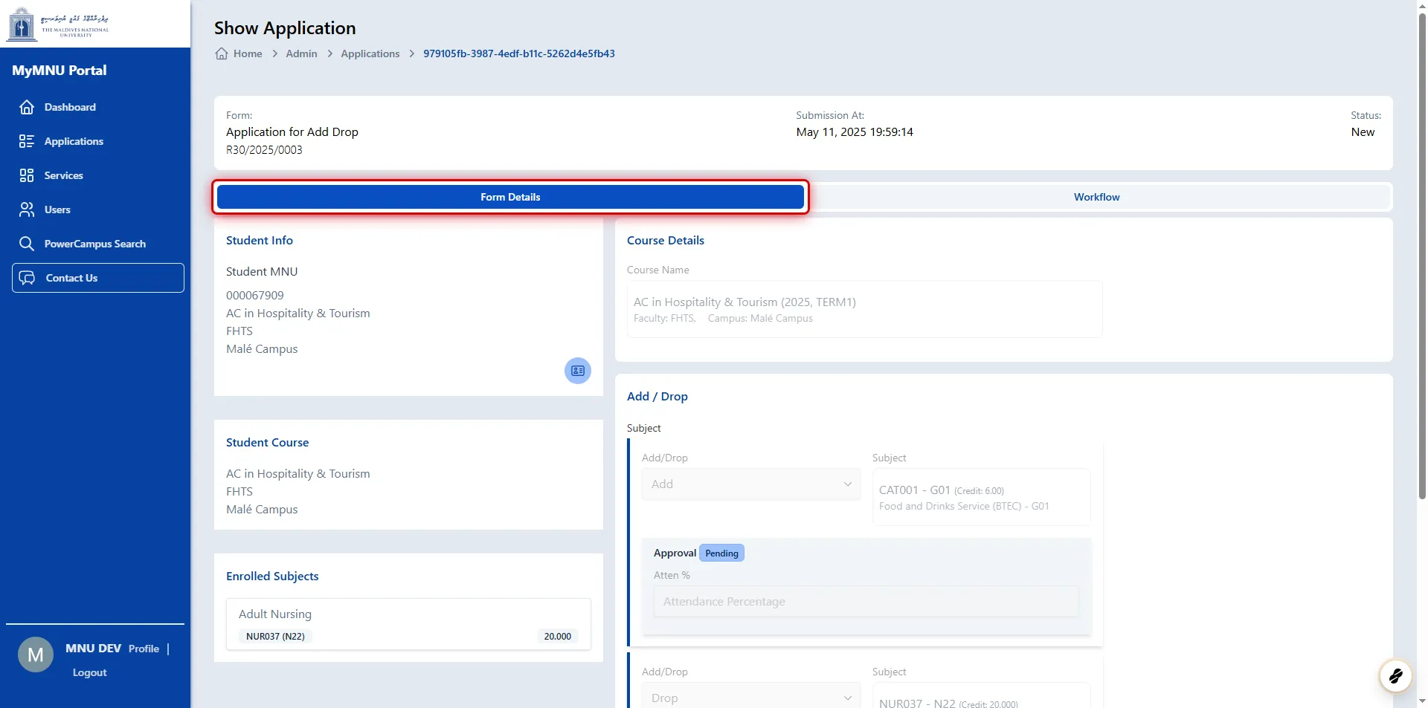The image size is (1428, 708).
Task: Click the Course Name field box
Action: pyautogui.click(x=864, y=309)
